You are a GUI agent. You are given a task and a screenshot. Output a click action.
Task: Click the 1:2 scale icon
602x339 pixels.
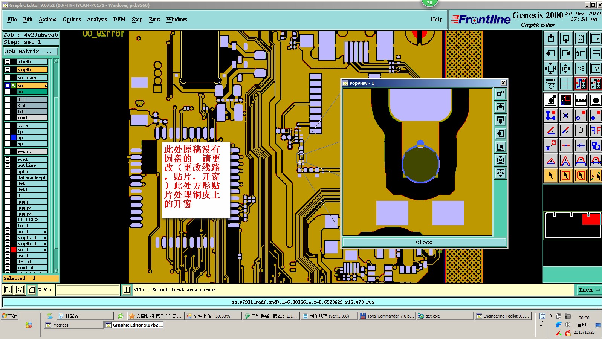(581, 69)
